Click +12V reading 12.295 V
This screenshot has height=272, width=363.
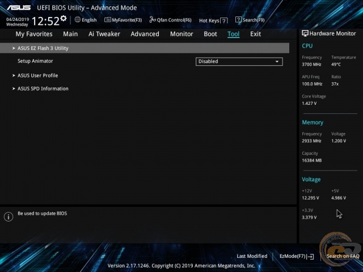pyautogui.click(x=310, y=198)
